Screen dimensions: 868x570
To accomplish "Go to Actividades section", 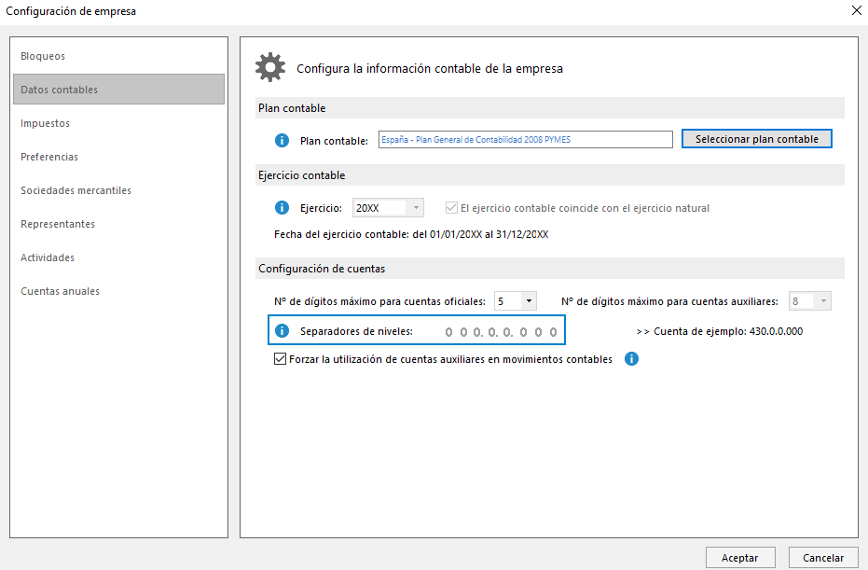I will pyautogui.click(x=119, y=257).
